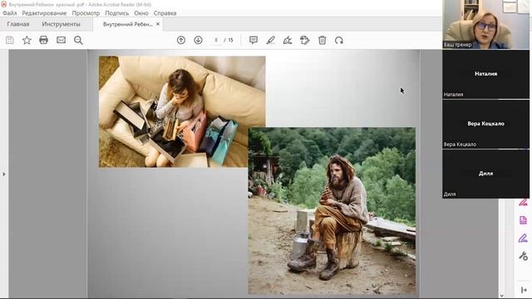The width and height of the screenshot is (532, 299).
Task: Close the Внутренний Ребен... document tab
Action: 158,24
